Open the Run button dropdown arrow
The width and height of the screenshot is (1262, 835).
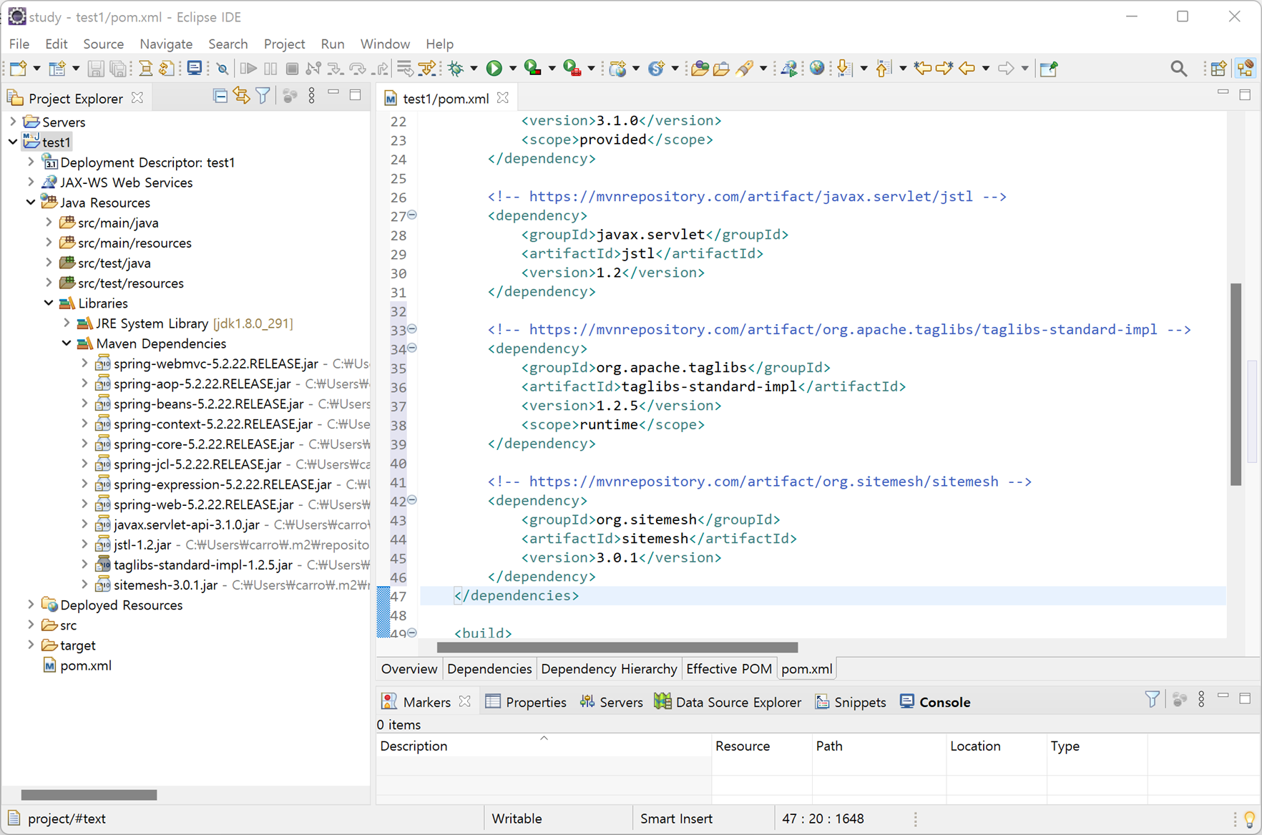pyautogui.click(x=512, y=69)
